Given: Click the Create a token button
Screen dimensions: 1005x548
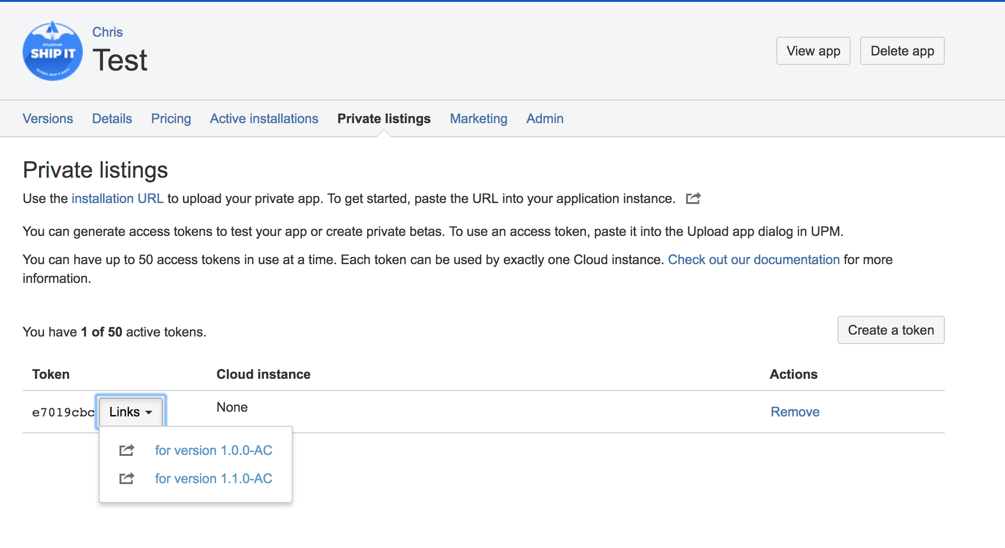Looking at the screenshot, I should pyautogui.click(x=891, y=330).
